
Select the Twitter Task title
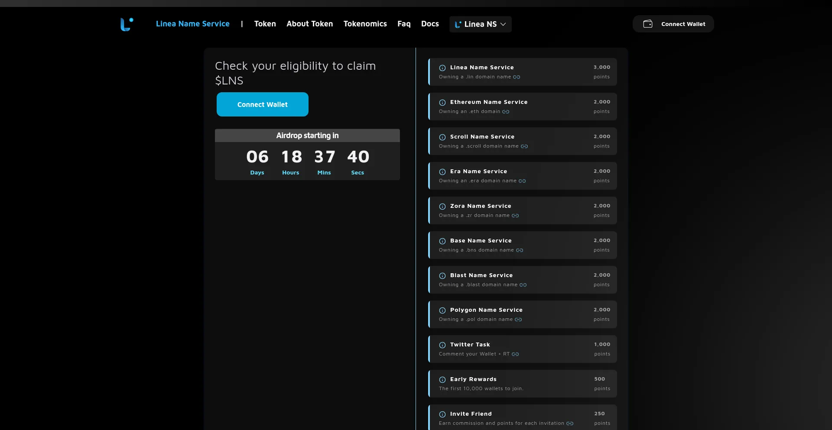470,345
